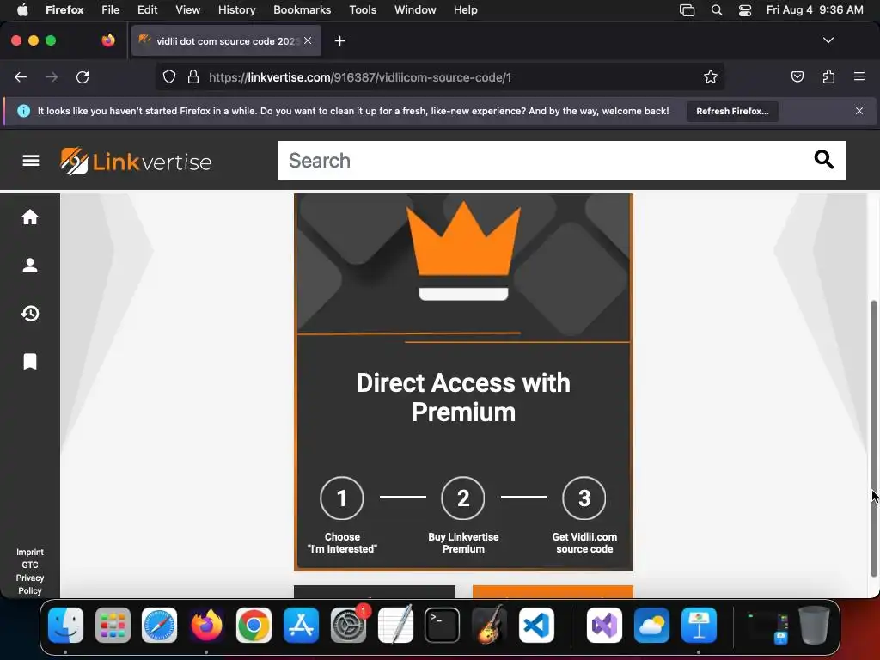Open the Trash in the Dock
This screenshot has height=660, width=880.
click(814, 626)
